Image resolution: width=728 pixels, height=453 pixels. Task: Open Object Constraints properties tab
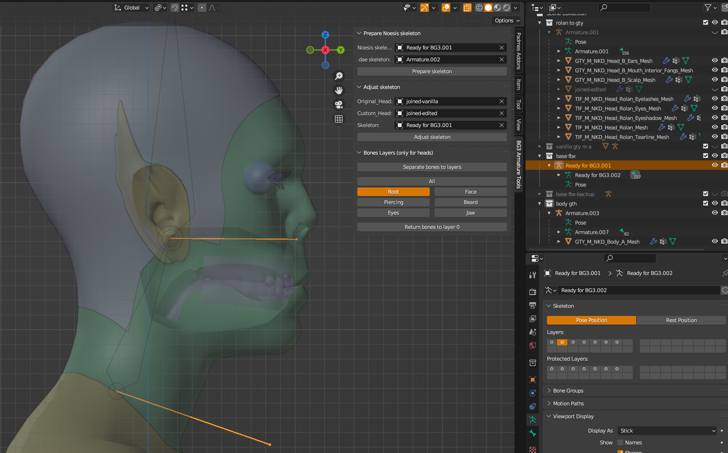point(533,406)
